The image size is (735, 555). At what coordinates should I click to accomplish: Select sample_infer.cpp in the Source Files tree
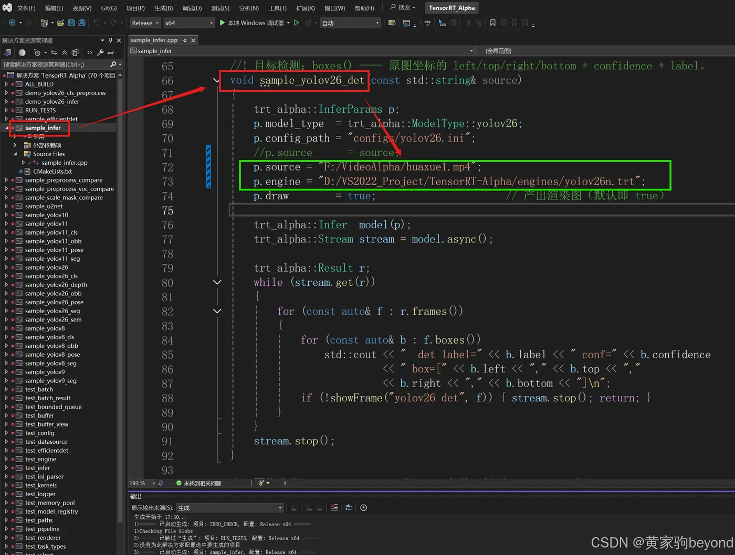click(x=65, y=163)
